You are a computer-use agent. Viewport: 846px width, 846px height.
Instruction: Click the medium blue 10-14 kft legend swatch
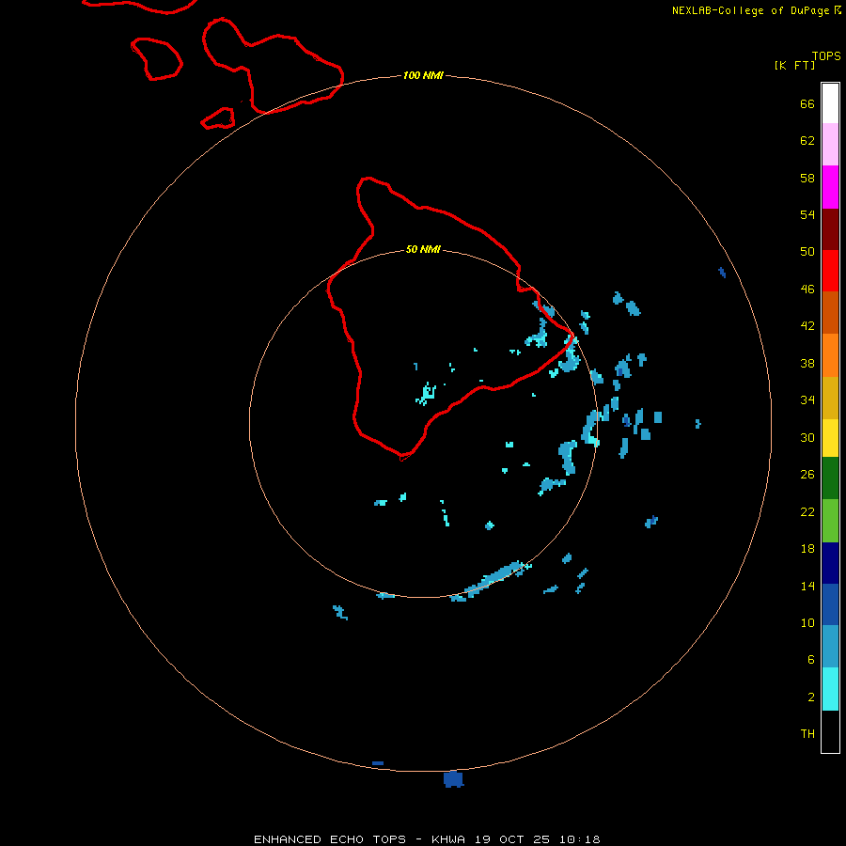click(830, 604)
